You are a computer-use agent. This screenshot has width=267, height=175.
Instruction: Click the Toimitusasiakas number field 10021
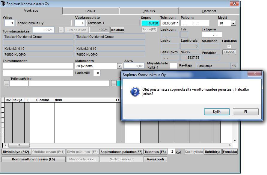click(43, 30)
